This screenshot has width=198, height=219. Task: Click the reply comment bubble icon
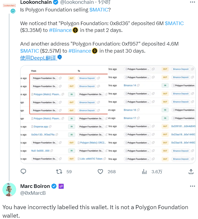pos(23,171)
